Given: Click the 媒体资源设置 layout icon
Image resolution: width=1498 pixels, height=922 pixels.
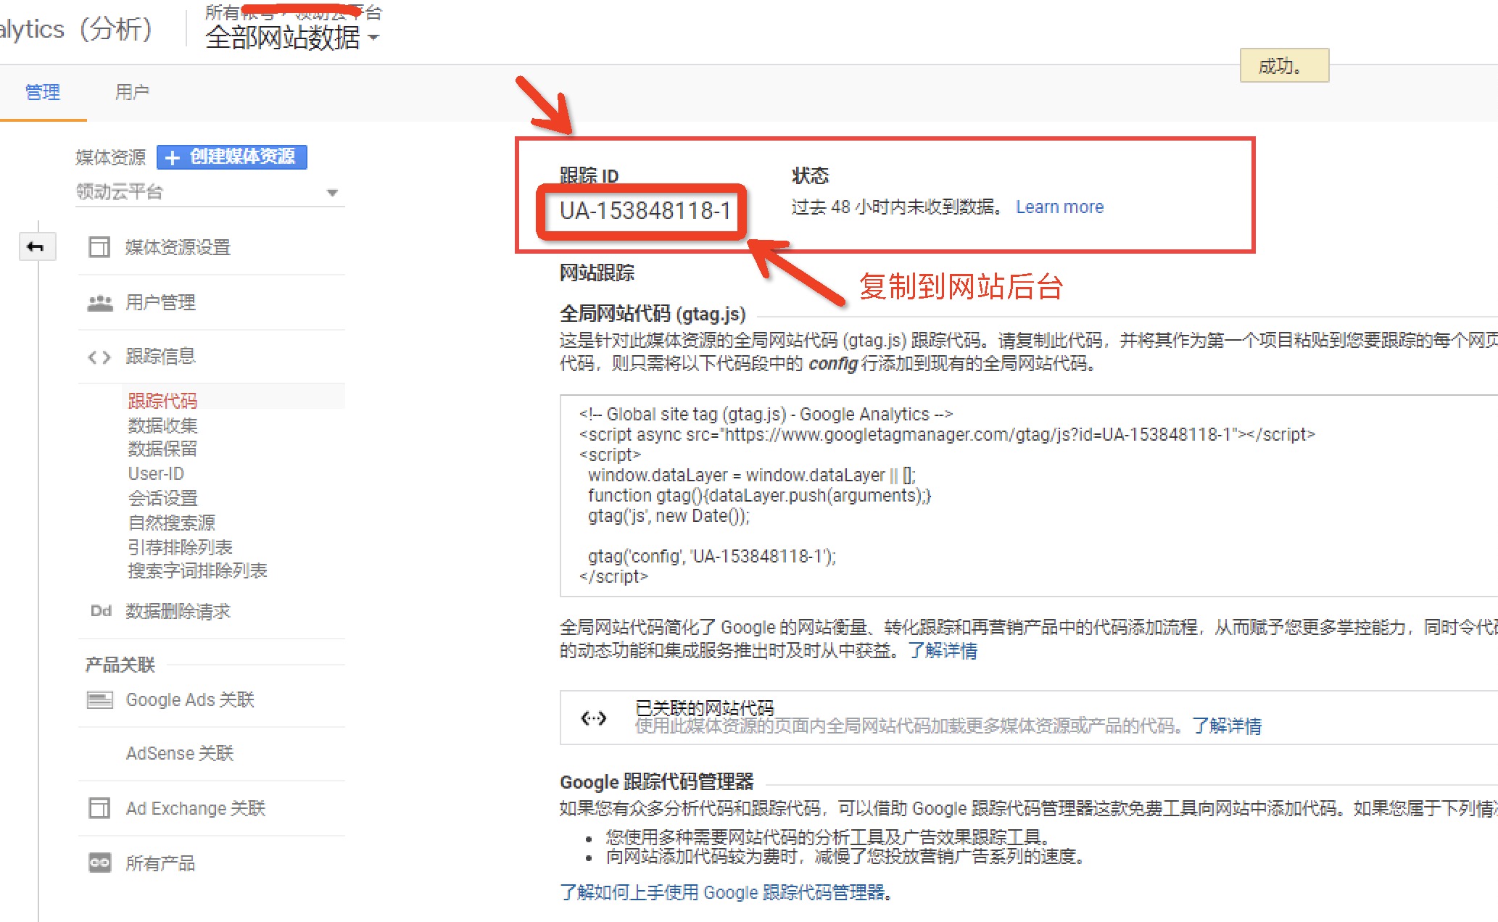Looking at the screenshot, I should click(x=99, y=247).
